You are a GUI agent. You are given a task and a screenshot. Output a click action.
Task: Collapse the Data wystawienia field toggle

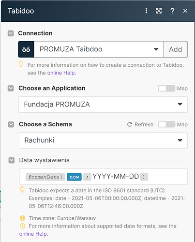(12, 160)
